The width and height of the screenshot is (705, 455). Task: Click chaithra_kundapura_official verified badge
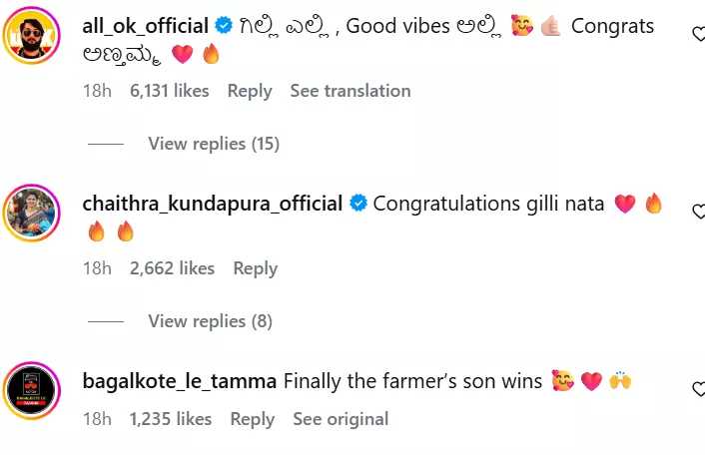tap(359, 204)
